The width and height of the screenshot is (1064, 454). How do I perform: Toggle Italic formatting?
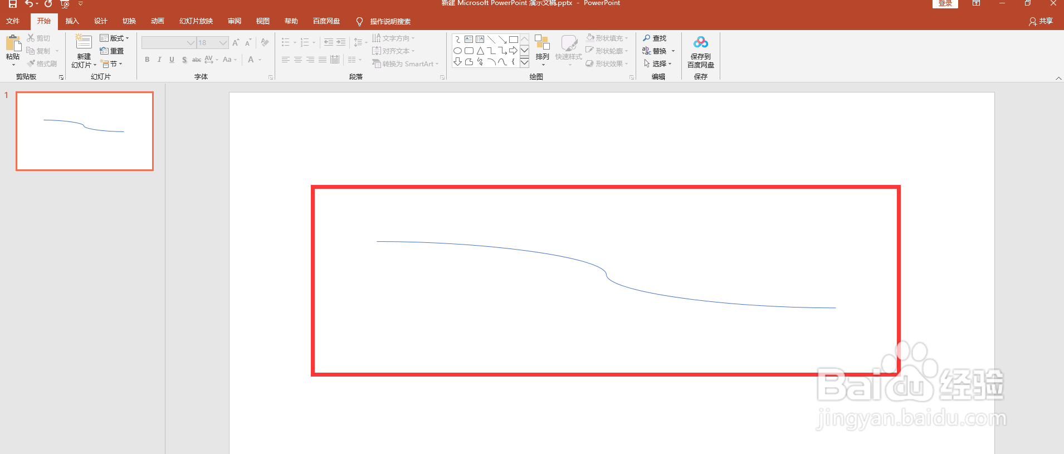click(x=159, y=60)
